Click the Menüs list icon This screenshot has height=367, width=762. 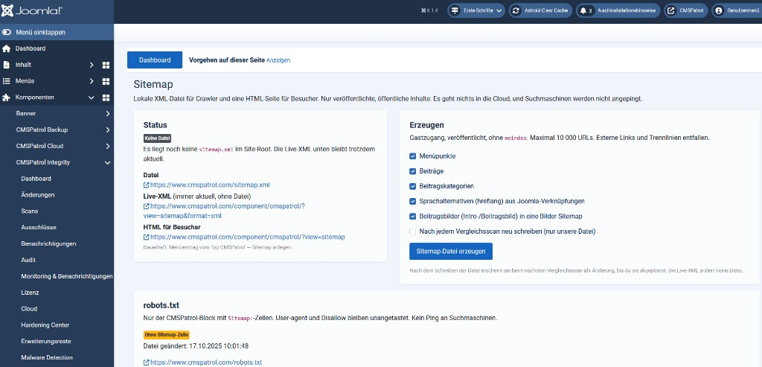6,81
